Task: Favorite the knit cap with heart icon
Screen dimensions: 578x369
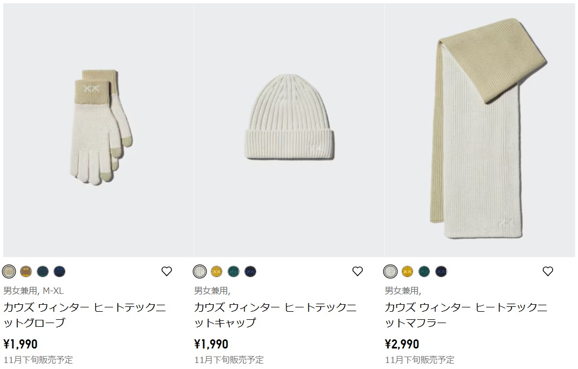Action: (x=357, y=271)
